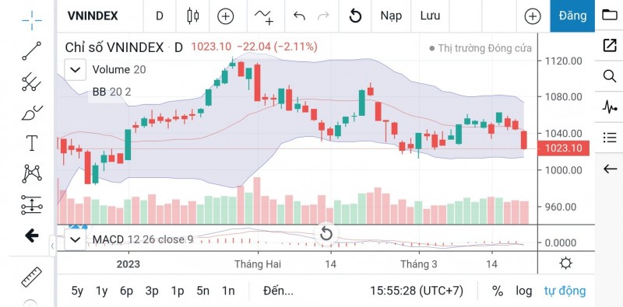623x307 pixels.
Task: Select the ruler measure tool
Action: pyautogui.click(x=31, y=277)
